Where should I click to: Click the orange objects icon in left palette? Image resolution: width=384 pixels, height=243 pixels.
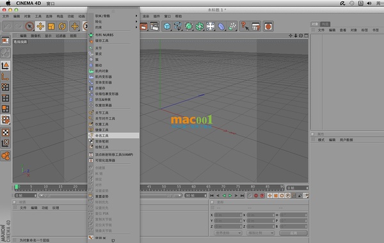[x=5, y=155]
